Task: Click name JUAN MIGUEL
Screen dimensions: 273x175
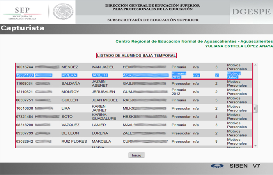Action: point(105,100)
